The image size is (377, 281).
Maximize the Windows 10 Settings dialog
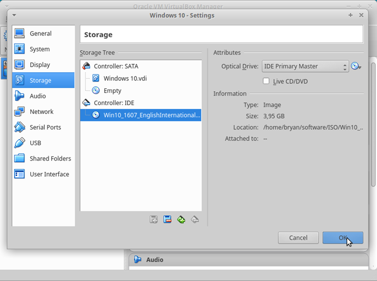(x=351, y=15)
